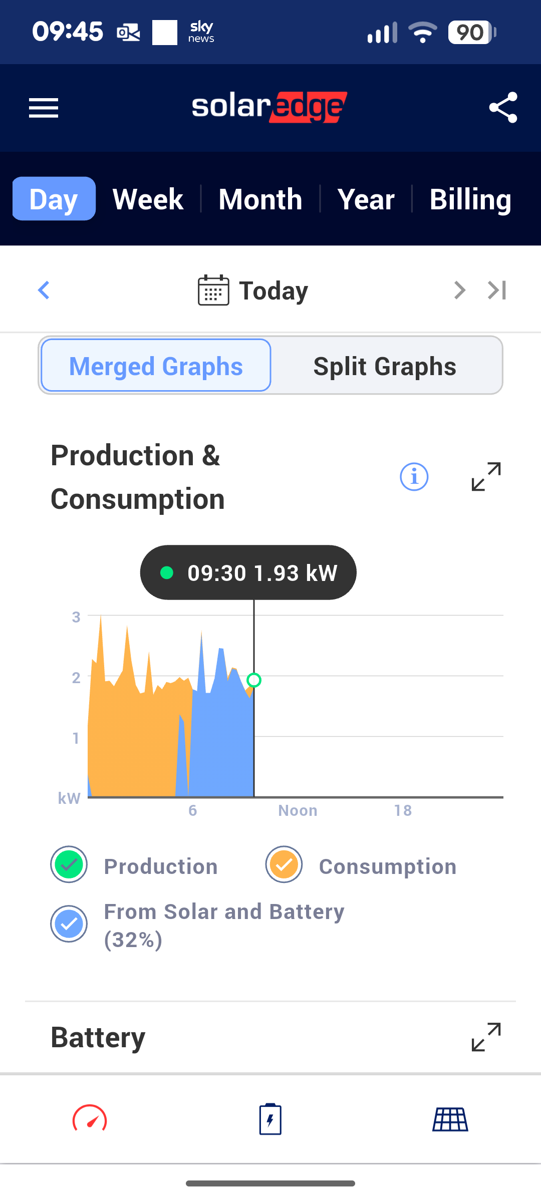This screenshot has width=541, height=1202.
Task: Toggle the Consumption checkbox
Action: point(284,864)
